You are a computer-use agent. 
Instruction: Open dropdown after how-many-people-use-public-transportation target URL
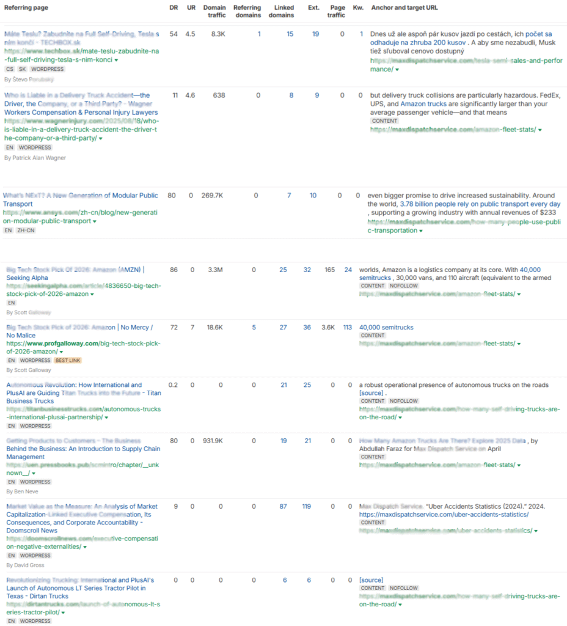click(421, 231)
